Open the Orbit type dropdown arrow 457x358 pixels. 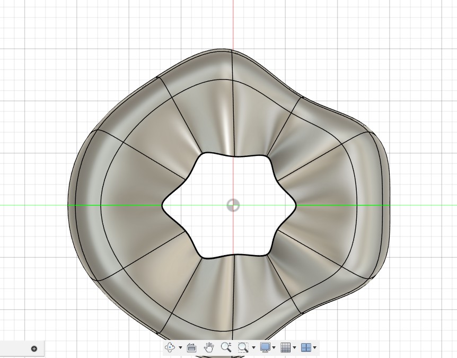click(x=181, y=348)
